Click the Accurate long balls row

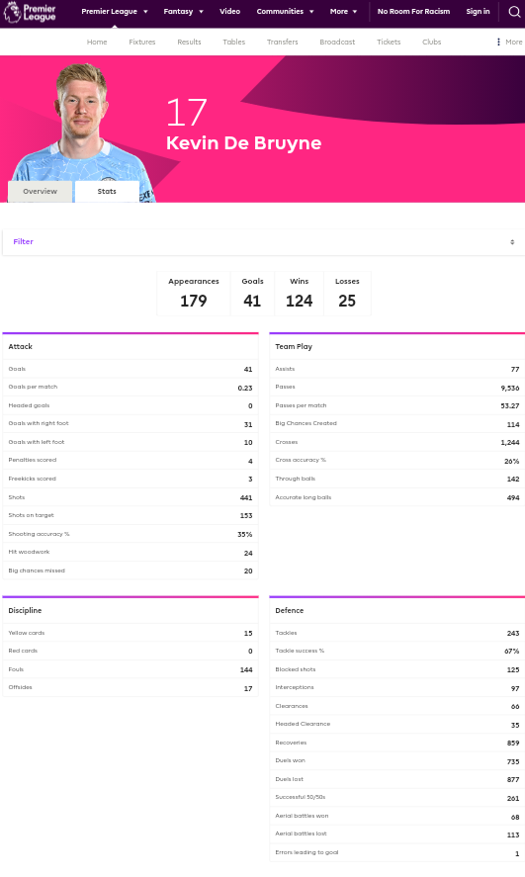point(397,497)
